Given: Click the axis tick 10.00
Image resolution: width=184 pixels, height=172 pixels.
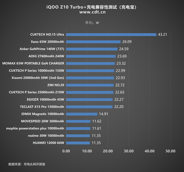Looking at the screenshot, I should [x=87, y=151].
